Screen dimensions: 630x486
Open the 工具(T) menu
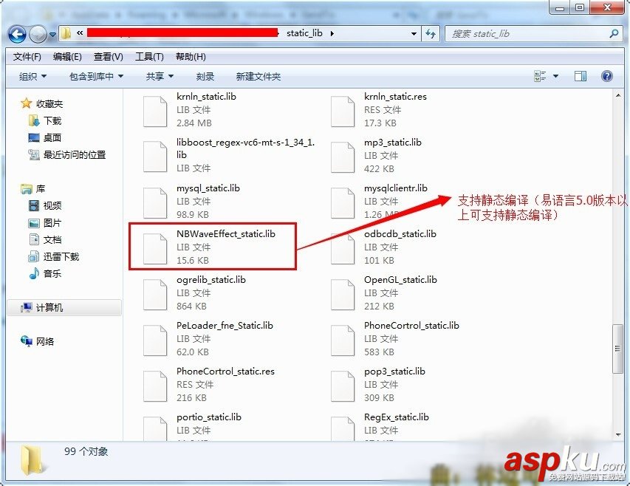tap(149, 57)
